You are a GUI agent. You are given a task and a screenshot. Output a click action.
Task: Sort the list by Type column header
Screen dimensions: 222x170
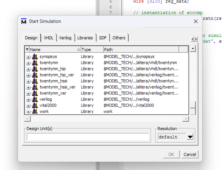click(x=91, y=49)
